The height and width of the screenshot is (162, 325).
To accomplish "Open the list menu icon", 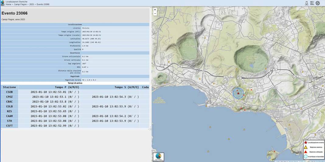I will point(312,3).
